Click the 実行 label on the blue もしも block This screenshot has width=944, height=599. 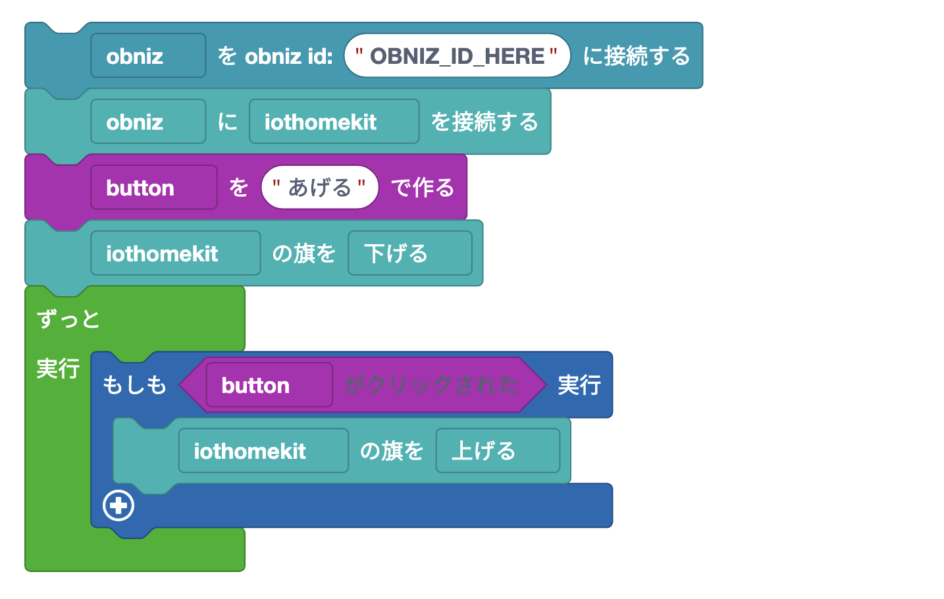click(x=579, y=385)
